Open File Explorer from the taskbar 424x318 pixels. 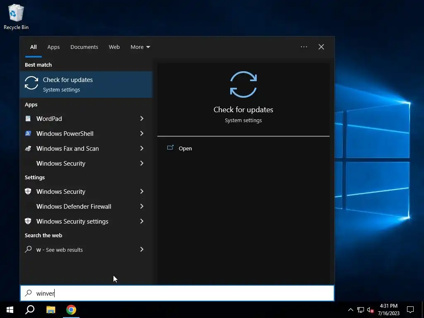point(51,310)
